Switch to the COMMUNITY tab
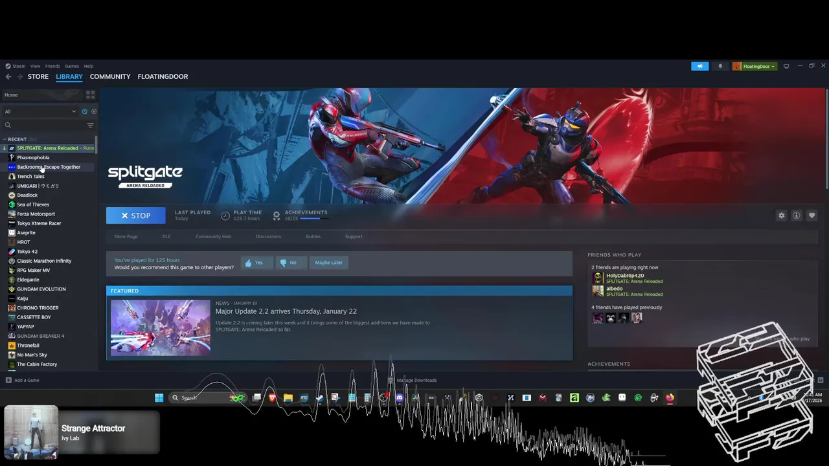 [110, 76]
